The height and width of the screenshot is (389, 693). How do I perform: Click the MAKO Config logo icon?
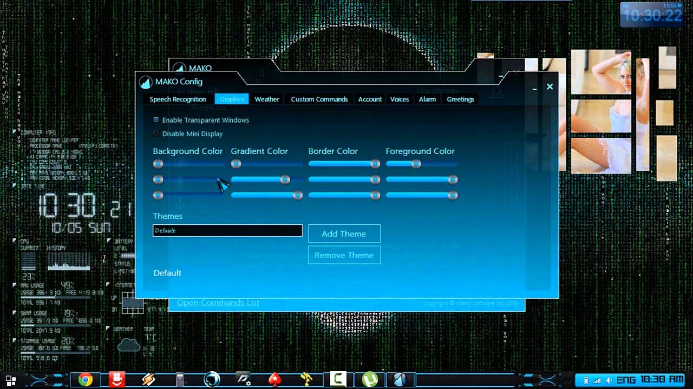tap(145, 82)
